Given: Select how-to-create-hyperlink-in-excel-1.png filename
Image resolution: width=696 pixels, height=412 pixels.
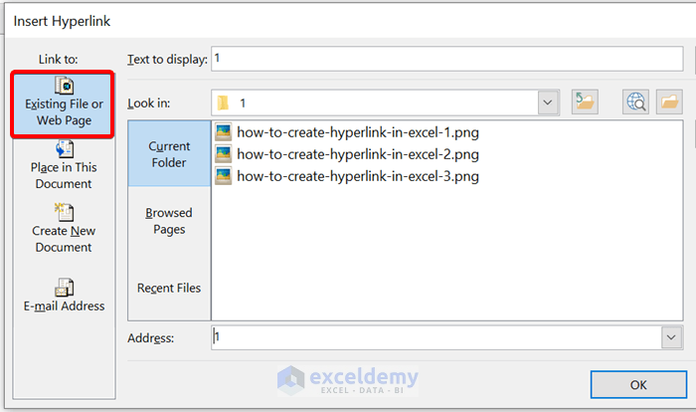Looking at the screenshot, I should [358, 131].
